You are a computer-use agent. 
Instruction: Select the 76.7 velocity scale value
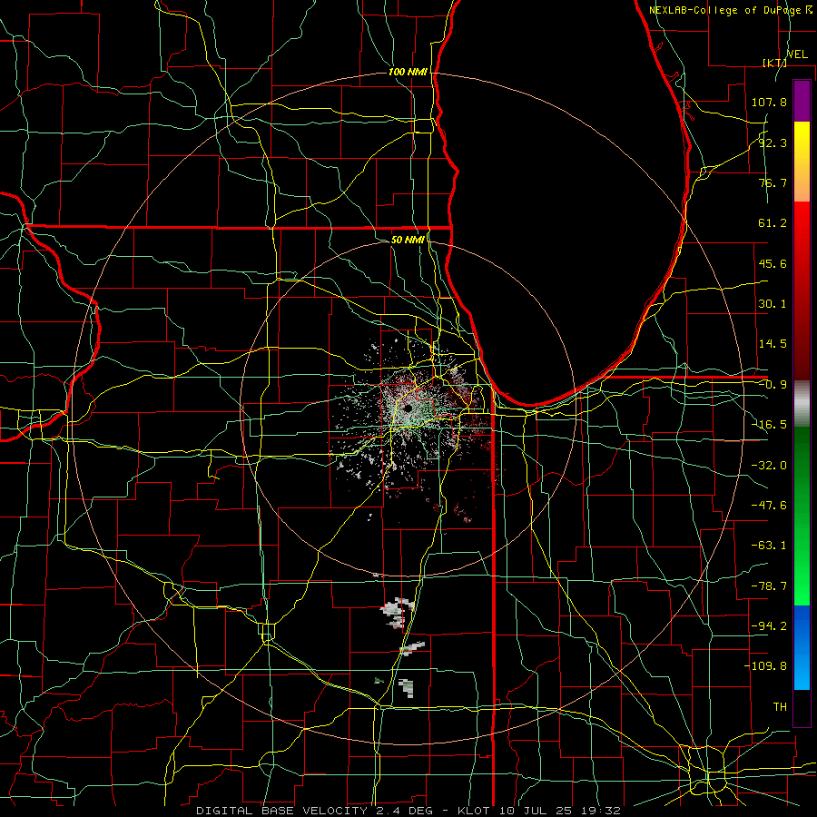pos(773,182)
